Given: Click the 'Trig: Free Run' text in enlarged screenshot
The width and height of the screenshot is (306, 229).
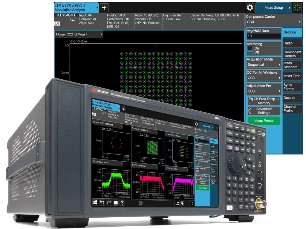Looking at the screenshot, I should (x=172, y=16).
